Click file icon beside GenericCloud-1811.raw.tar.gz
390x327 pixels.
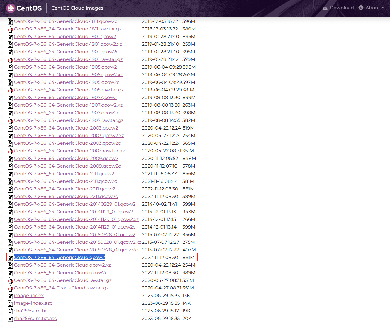point(10,29)
